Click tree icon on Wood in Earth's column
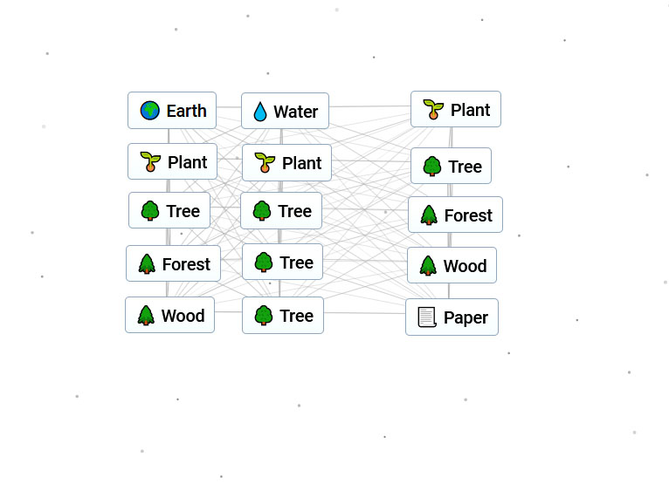The height and width of the screenshot is (491, 669). pyautogui.click(x=146, y=316)
